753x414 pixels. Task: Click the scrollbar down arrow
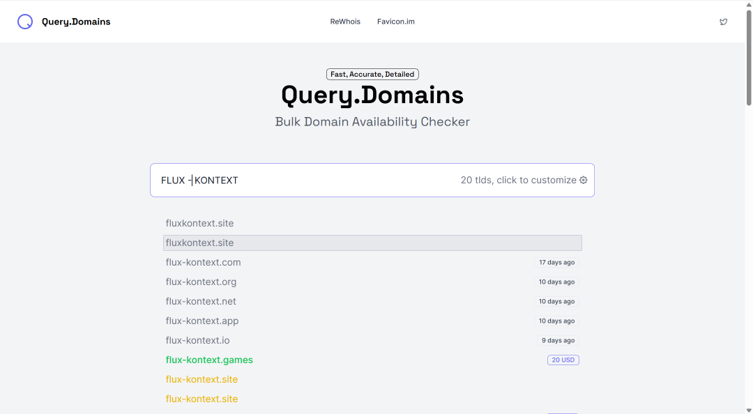pyautogui.click(x=749, y=411)
